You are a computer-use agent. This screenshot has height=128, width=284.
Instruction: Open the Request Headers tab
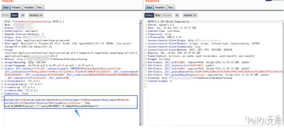point(29,8)
